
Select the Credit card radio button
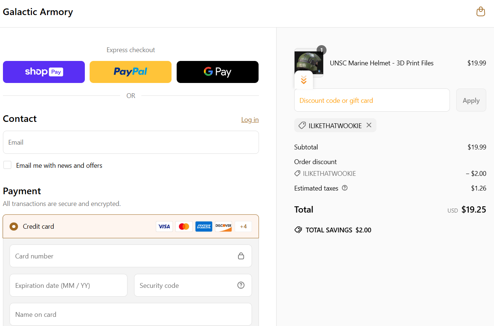[x=14, y=227]
